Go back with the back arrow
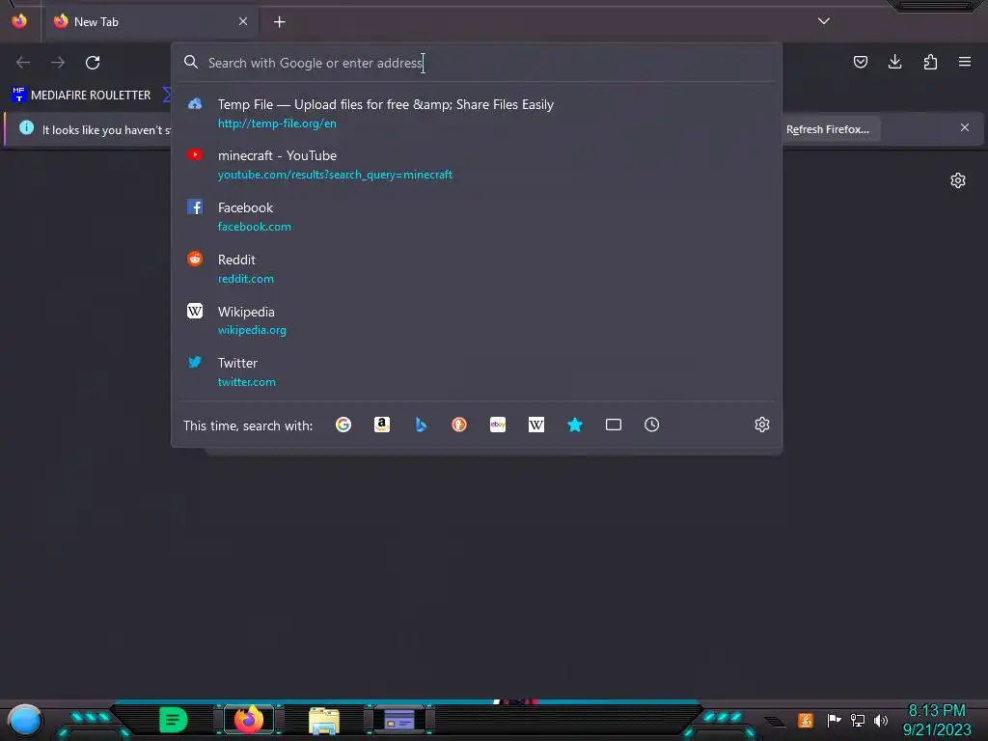988x741 pixels. pyautogui.click(x=23, y=63)
